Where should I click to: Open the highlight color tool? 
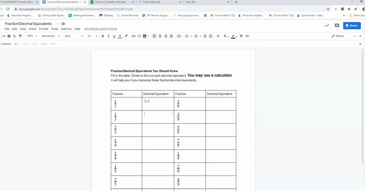[x=126, y=36]
